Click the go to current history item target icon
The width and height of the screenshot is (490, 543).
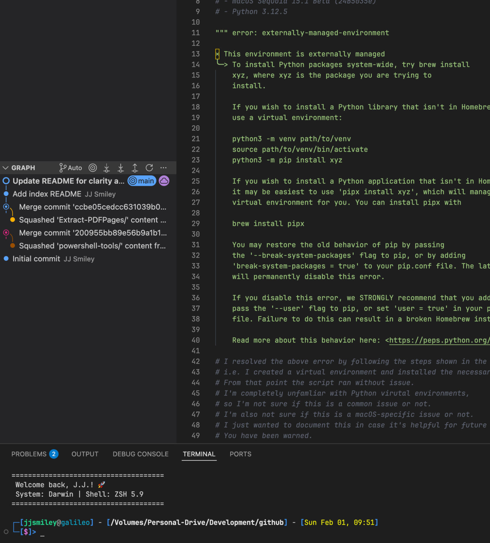click(x=93, y=168)
